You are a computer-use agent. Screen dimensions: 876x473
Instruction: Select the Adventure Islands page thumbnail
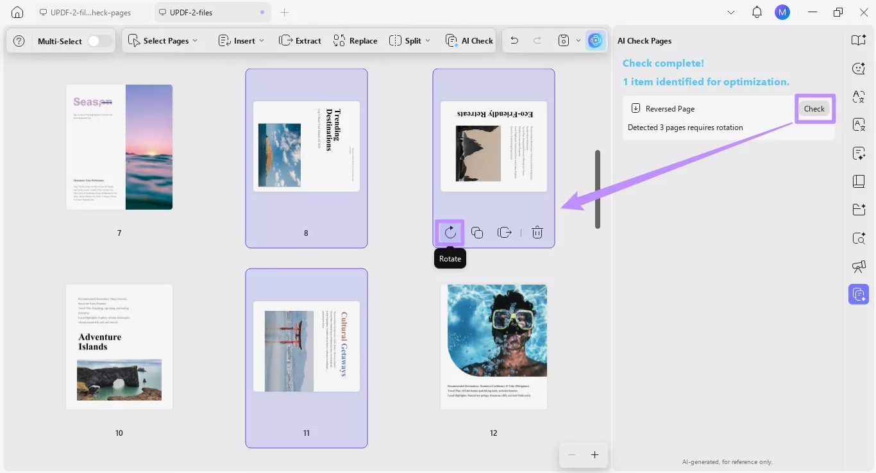(119, 347)
